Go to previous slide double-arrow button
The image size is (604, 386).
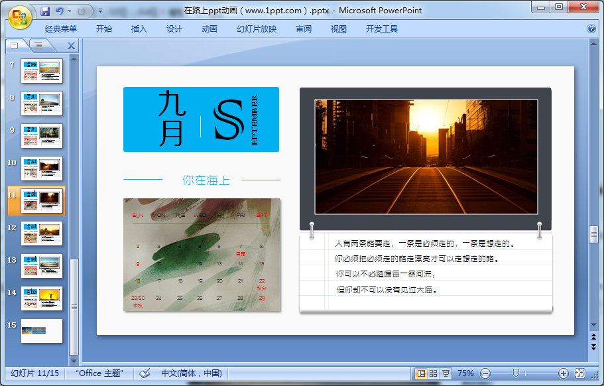pyautogui.click(x=593, y=337)
